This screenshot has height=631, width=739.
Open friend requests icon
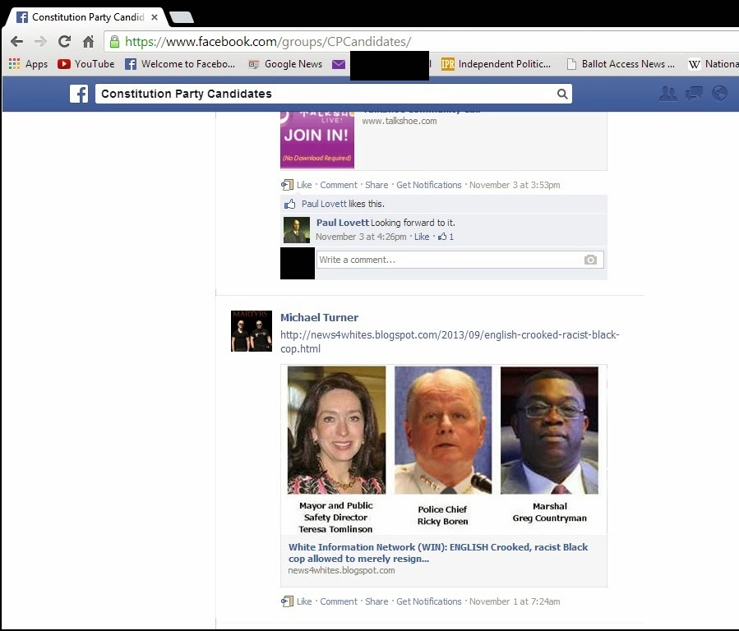[667, 94]
